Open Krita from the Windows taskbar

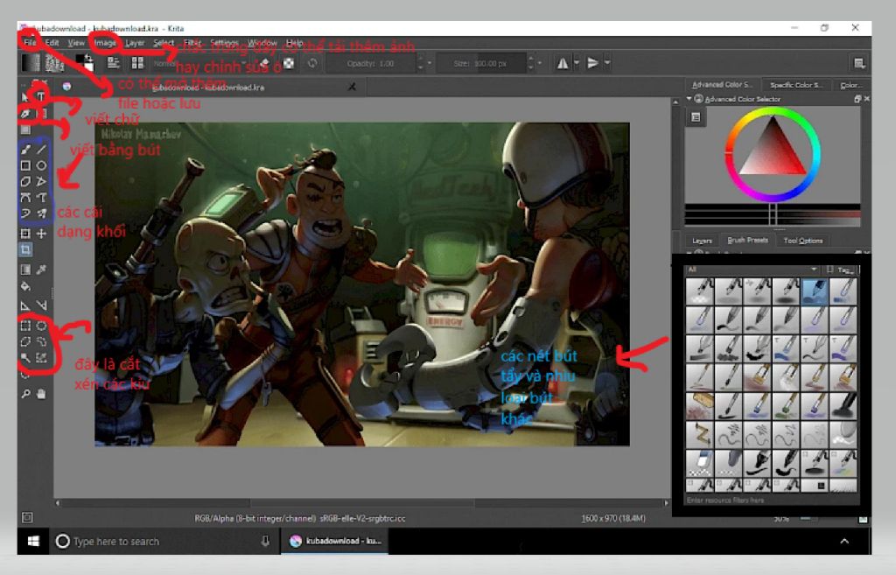335,541
